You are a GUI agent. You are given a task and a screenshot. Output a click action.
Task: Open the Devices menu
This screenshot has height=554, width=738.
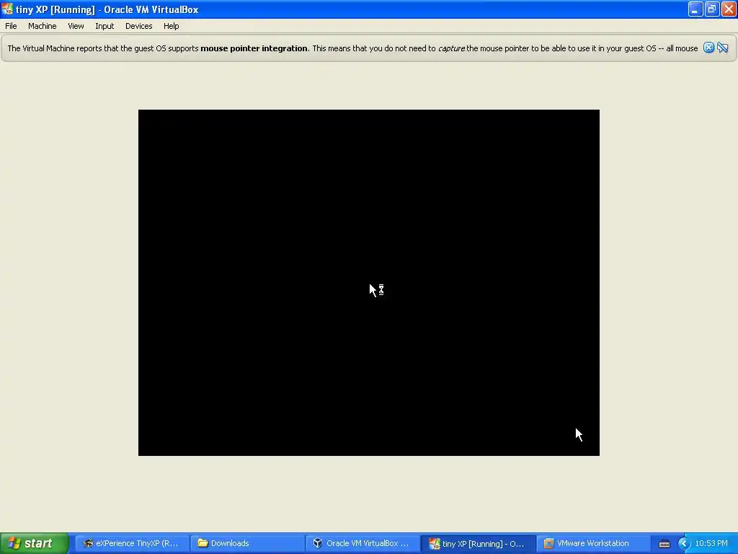coord(139,26)
